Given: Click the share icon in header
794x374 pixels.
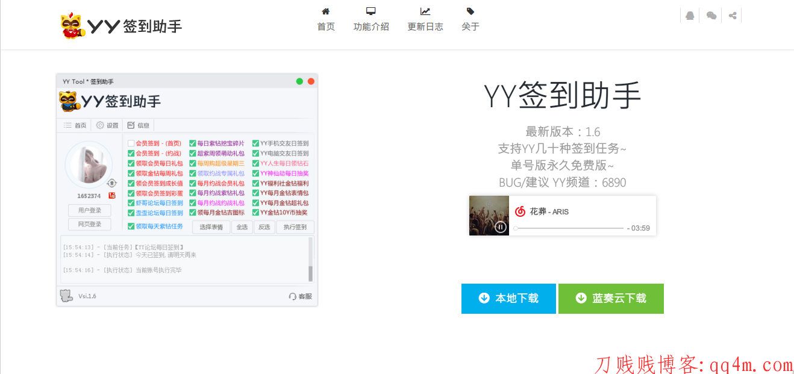Looking at the screenshot, I should (733, 16).
